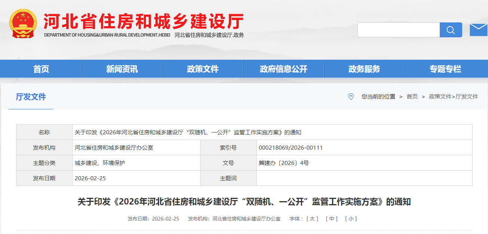Open the 首页 navigation menu item

pos(41,69)
